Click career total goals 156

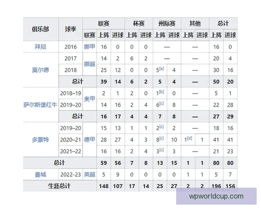(x=230, y=186)
